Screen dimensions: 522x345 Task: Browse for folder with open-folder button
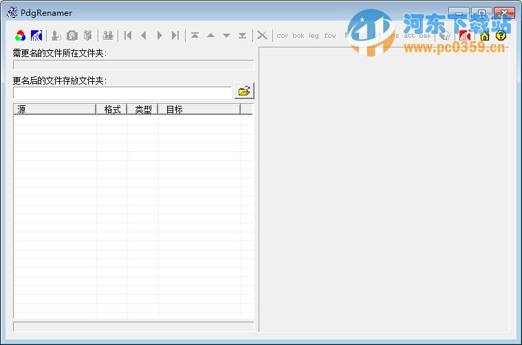[244, 91]
